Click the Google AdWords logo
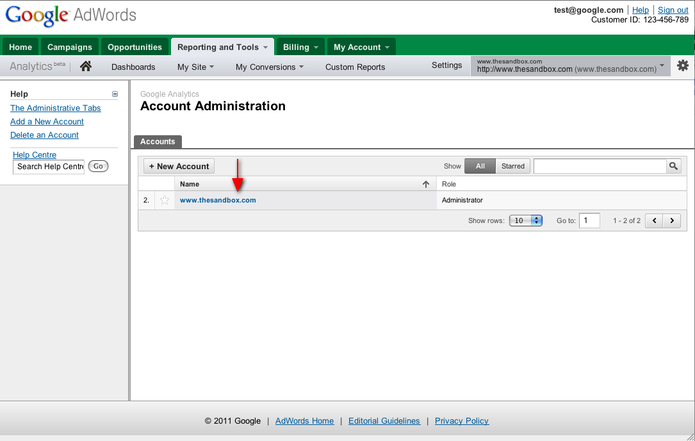Viewport: 695px width, 441px height. [x=71, y=15]
